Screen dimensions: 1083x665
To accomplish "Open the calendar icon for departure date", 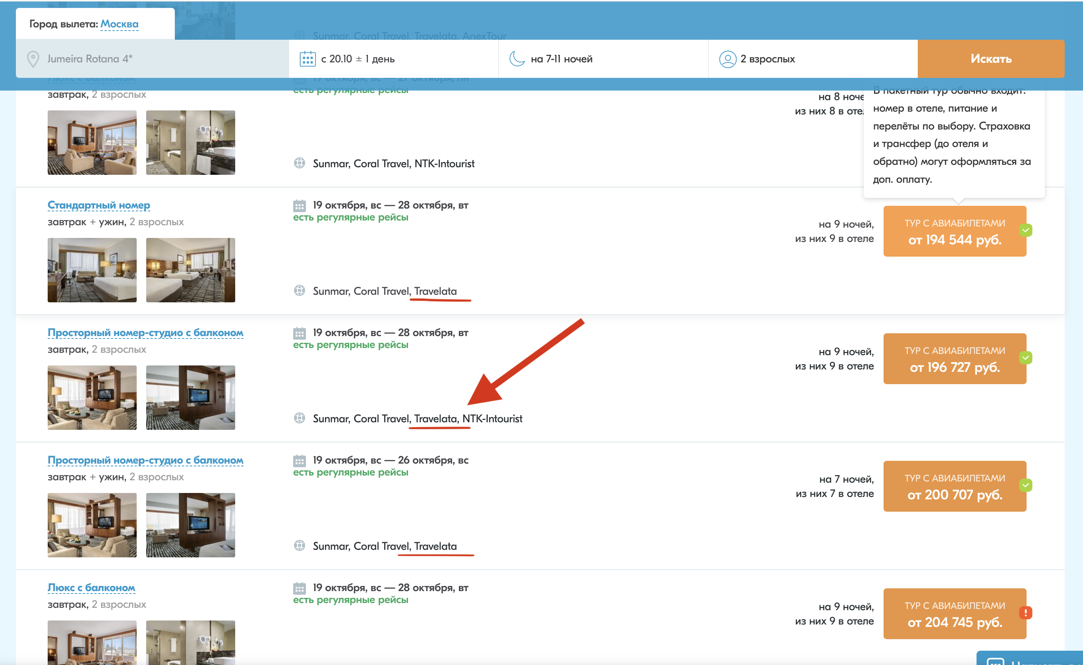I will 307,59.
